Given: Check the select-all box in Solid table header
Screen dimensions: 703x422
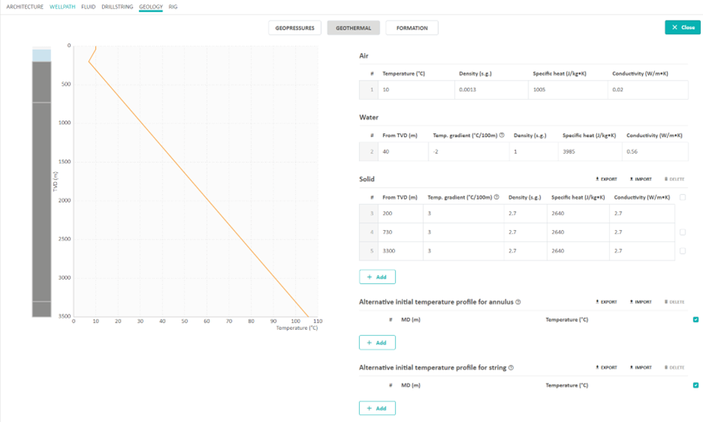Looking at the screenshot, I should [682, 197].
